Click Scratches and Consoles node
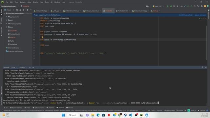This screenshot has width=210, height=118. (x=15, y=51)
